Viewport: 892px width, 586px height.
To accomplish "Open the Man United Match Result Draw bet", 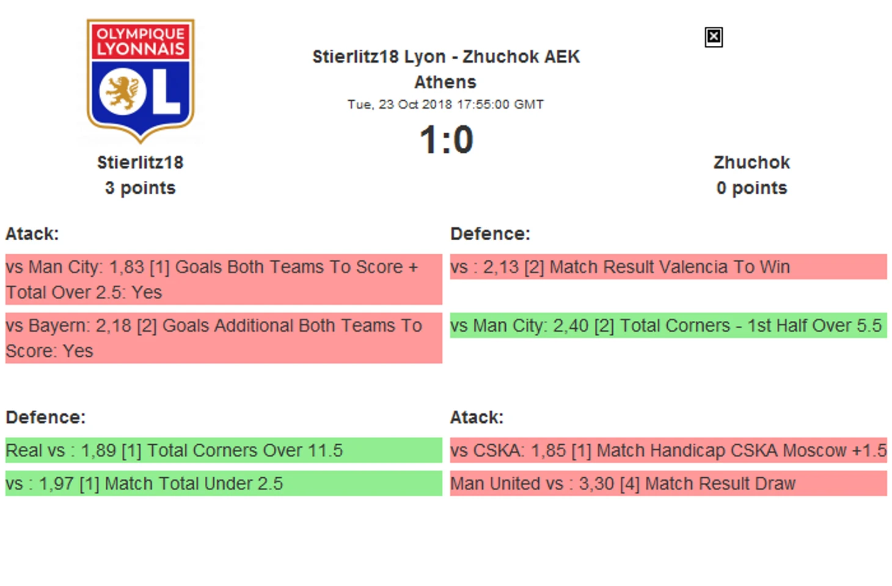I will coord(668,483).
